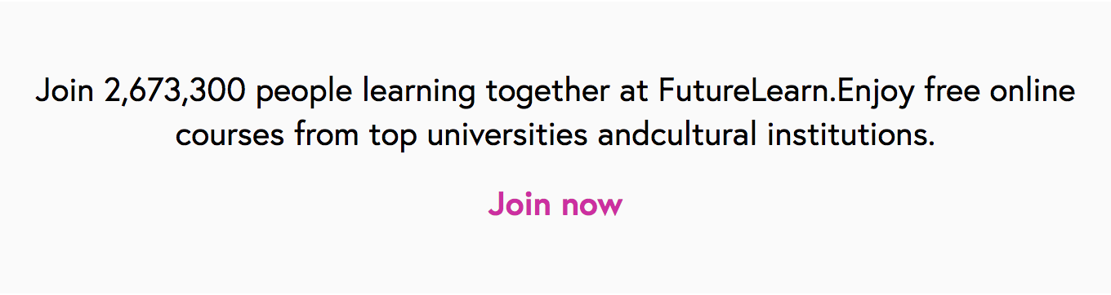Click the word Join opening the heading

coord(65,90)
